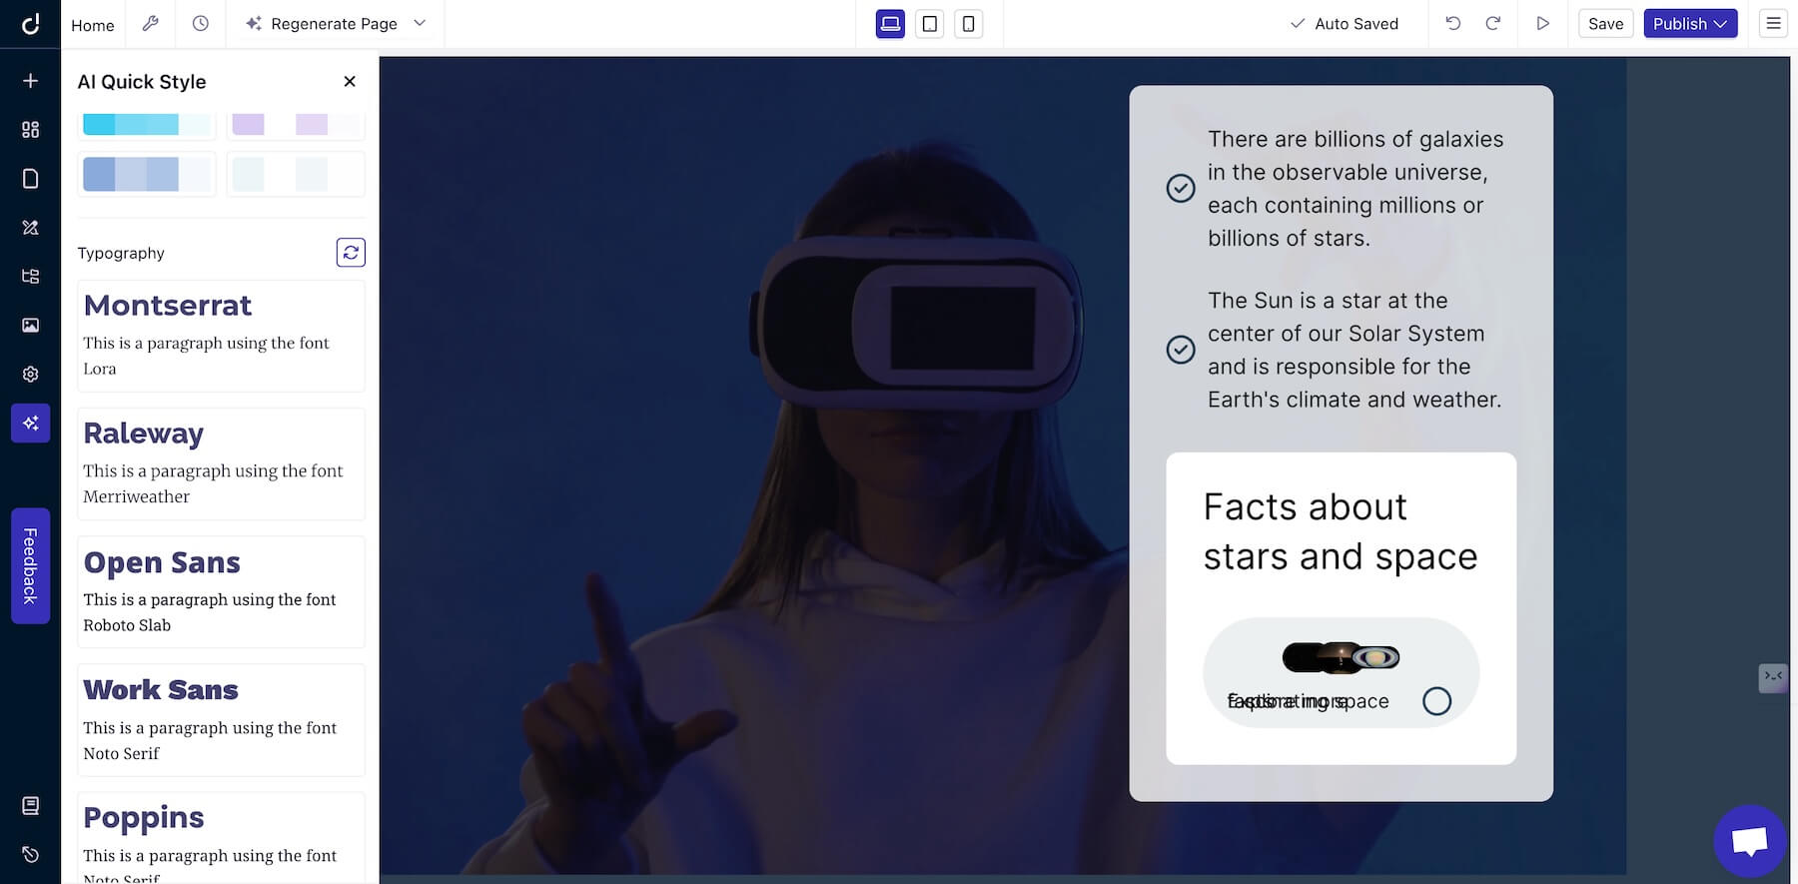Open the Add element plus icon
The image size is (1798, 884).
click(30, 81)
